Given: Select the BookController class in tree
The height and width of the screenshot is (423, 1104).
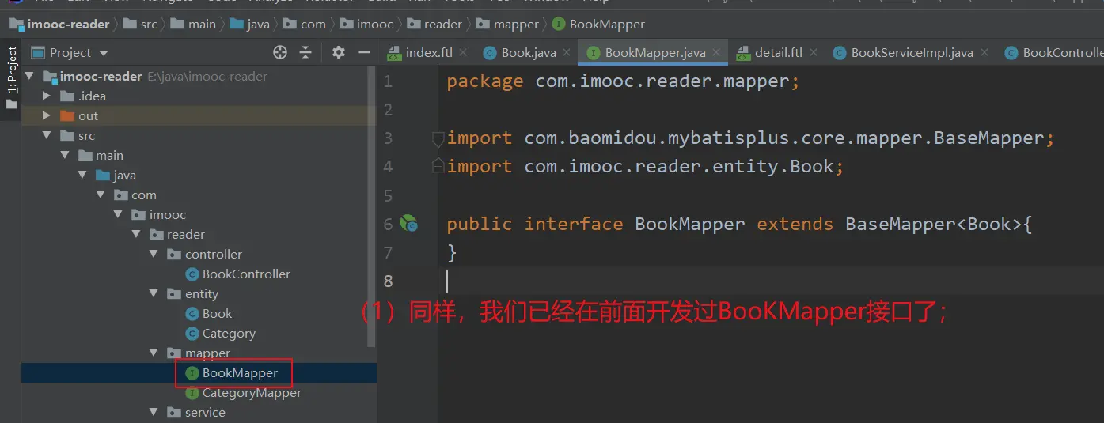Looking at the screenshot, I should point(245,274).
